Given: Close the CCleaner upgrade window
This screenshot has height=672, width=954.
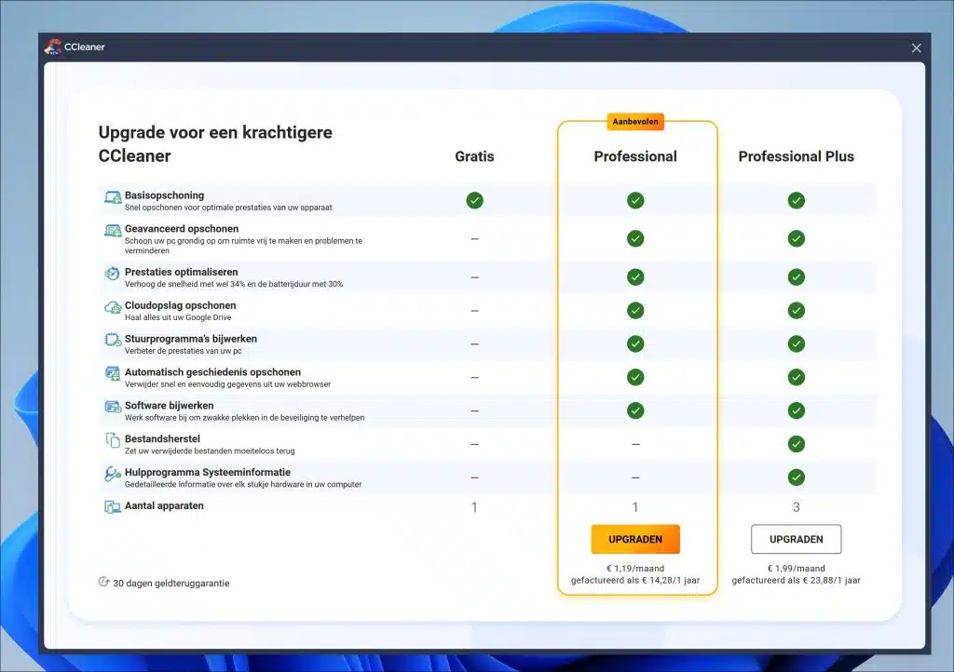Looking at the screenshot, I should tap(917, 48).
